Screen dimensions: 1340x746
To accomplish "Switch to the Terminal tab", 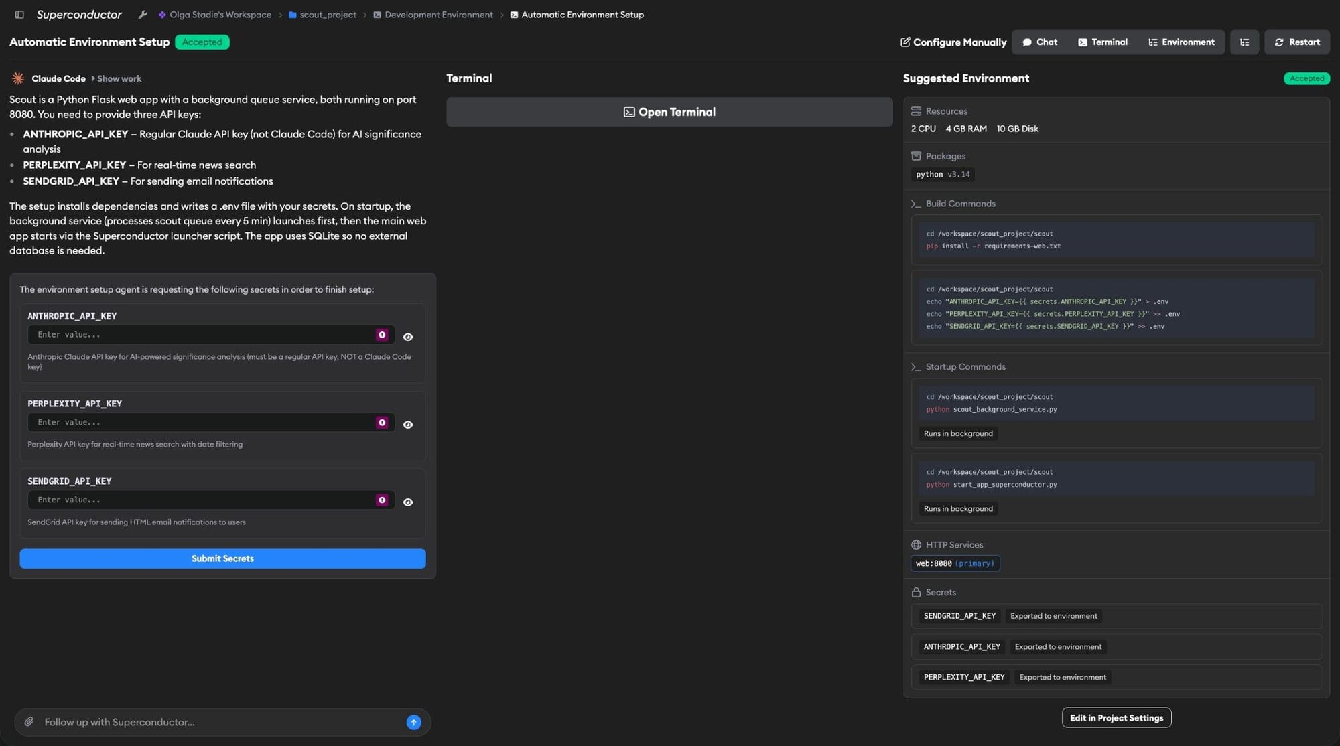I will tap(1102, 42).
